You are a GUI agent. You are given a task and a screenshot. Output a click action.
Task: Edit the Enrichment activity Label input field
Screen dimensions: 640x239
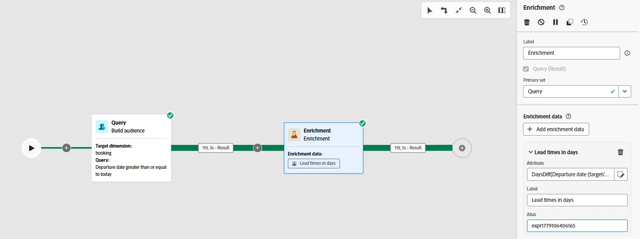[572, 53]
